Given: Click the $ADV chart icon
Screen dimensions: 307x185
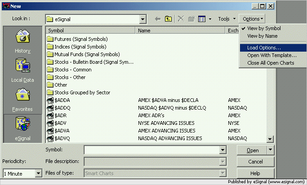Looking at the screenshot, I should 50,123.
